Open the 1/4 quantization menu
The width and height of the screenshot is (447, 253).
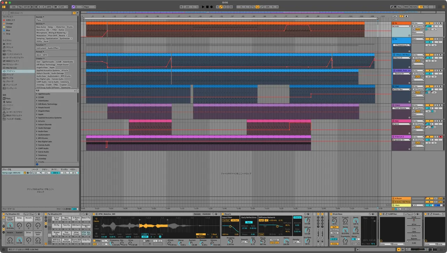coord(64,7)
